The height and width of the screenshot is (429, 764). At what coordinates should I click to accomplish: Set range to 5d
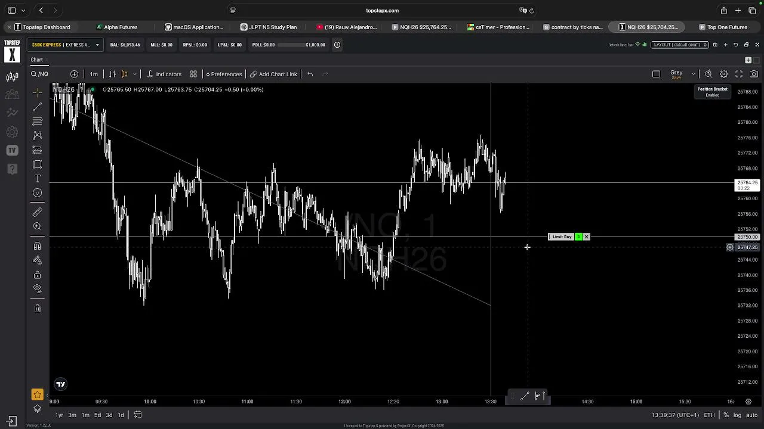pos(97,415)
